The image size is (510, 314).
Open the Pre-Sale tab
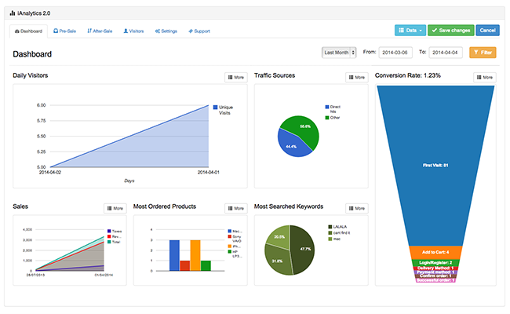tap(64, 31)
